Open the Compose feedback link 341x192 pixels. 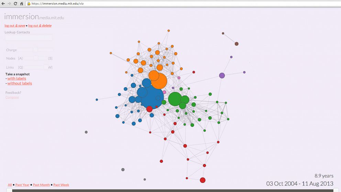click(x=12, y=97)
